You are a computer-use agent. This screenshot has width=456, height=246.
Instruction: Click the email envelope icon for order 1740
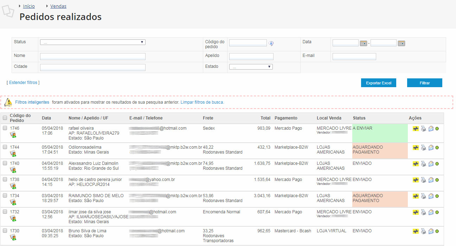tap(431, 164)
